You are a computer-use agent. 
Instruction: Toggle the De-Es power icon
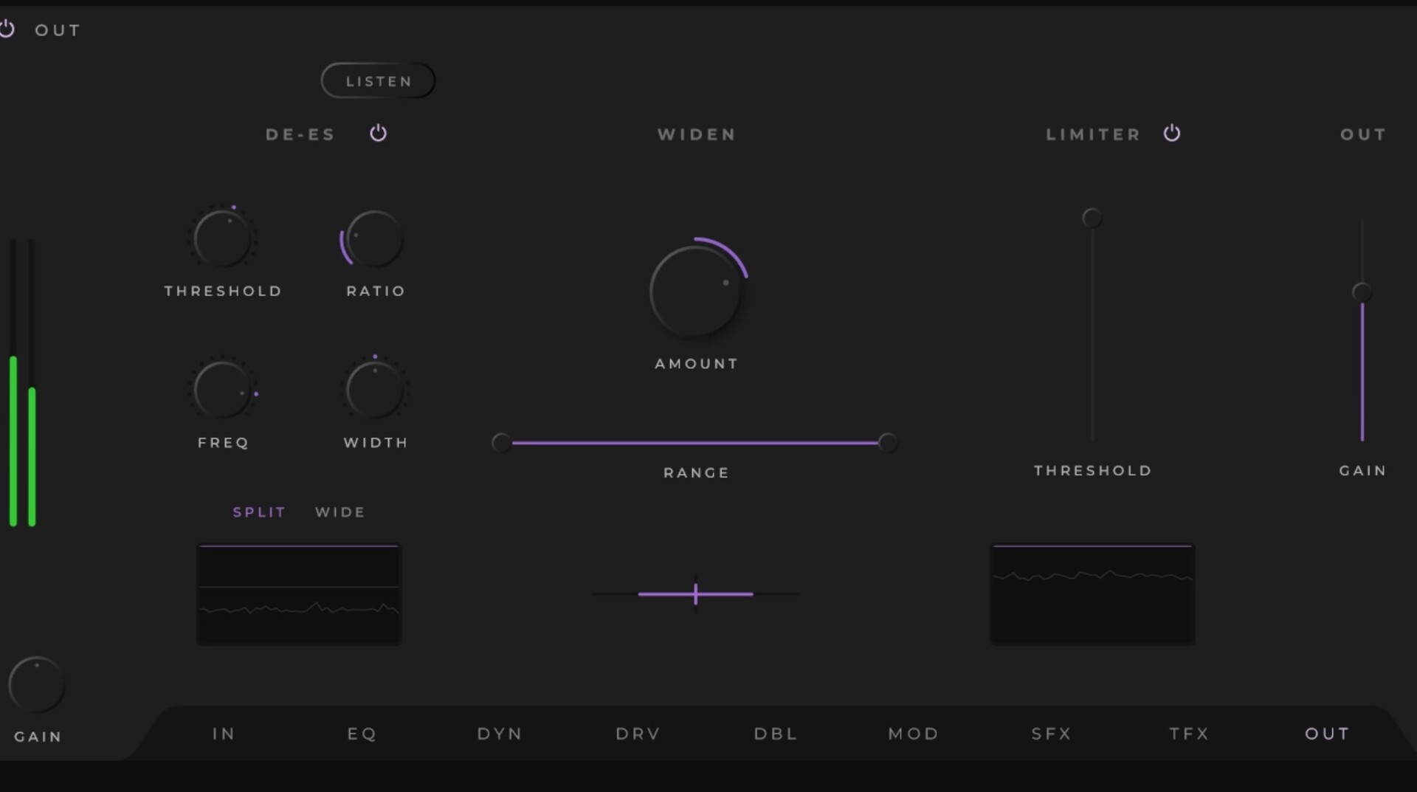378,133
